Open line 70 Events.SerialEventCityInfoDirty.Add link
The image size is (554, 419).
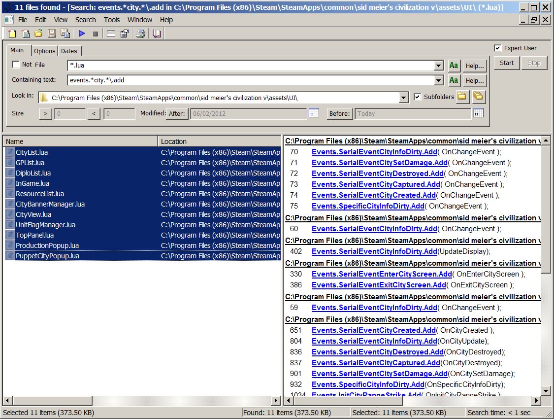click(x=375, y=152)
